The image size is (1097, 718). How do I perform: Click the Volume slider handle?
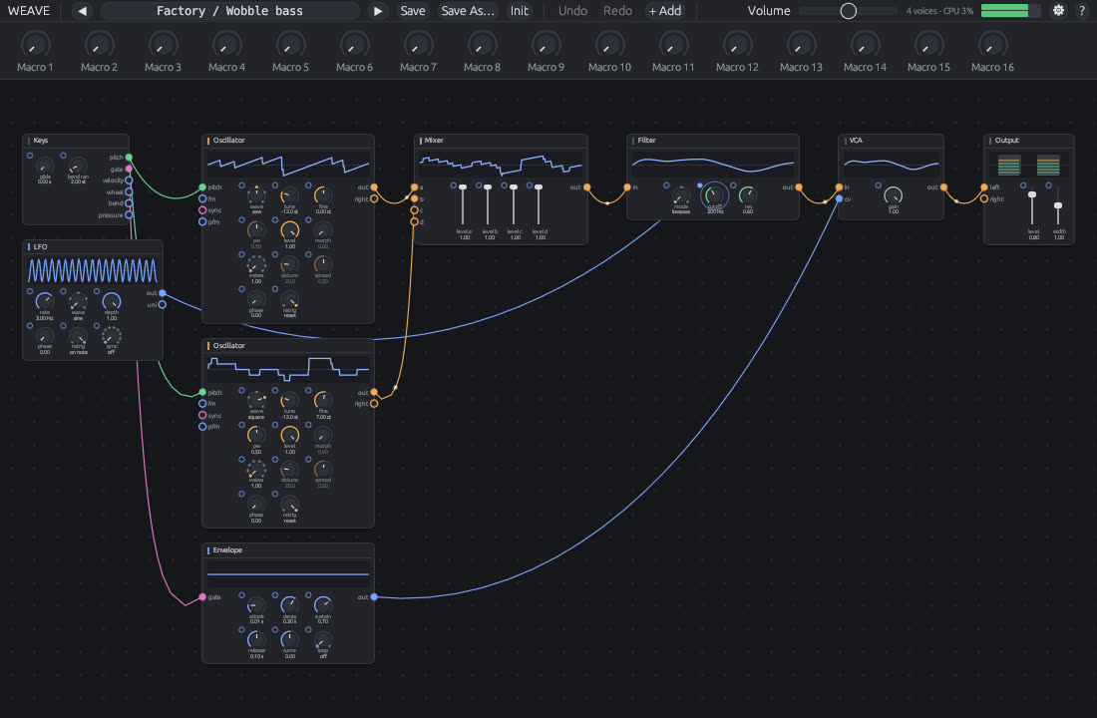click(848, 11)
